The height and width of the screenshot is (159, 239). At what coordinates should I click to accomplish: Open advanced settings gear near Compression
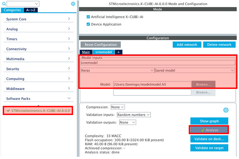[226, 110]
